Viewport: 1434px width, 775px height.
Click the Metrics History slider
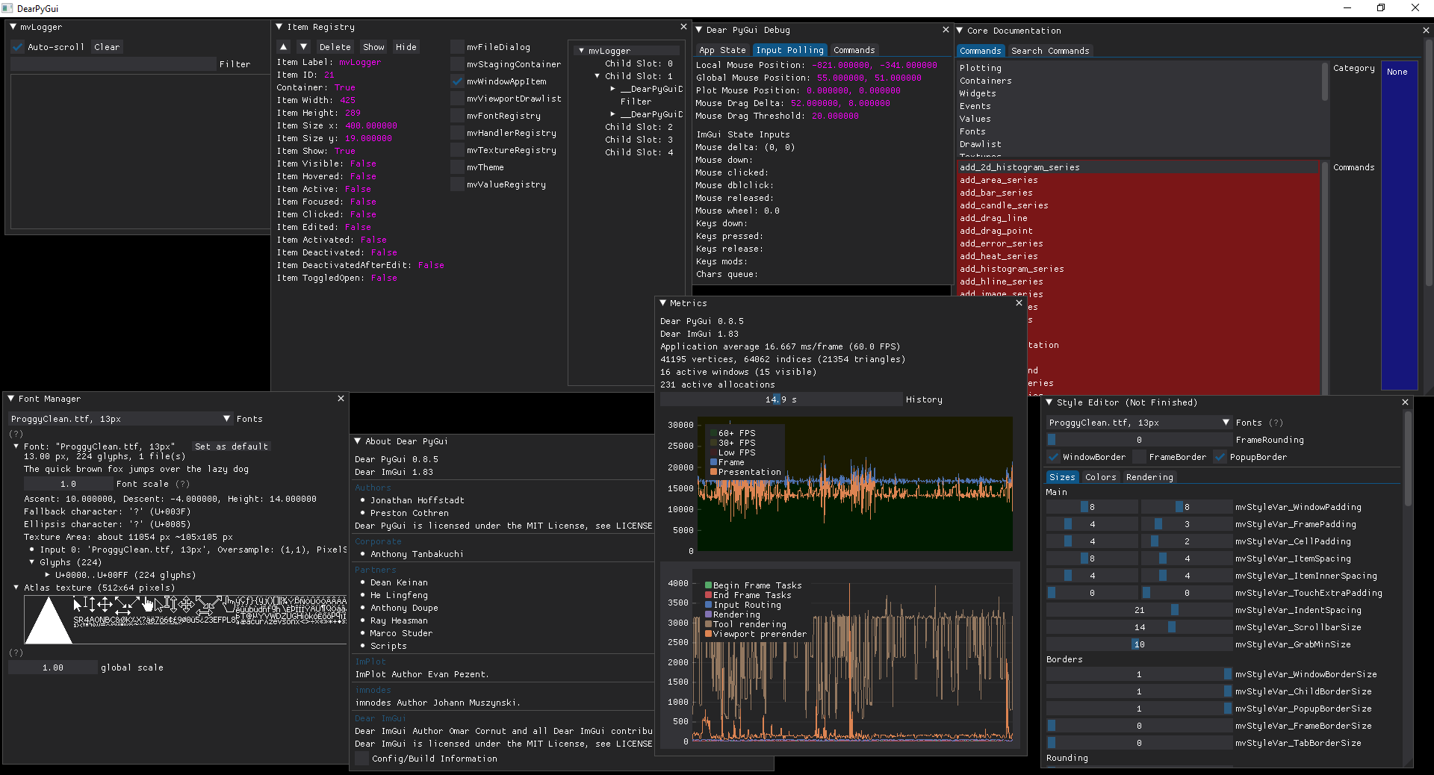point(780,399)
